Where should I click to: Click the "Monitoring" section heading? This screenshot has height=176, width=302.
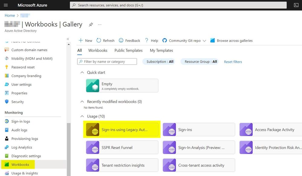[x=14, y=112]
